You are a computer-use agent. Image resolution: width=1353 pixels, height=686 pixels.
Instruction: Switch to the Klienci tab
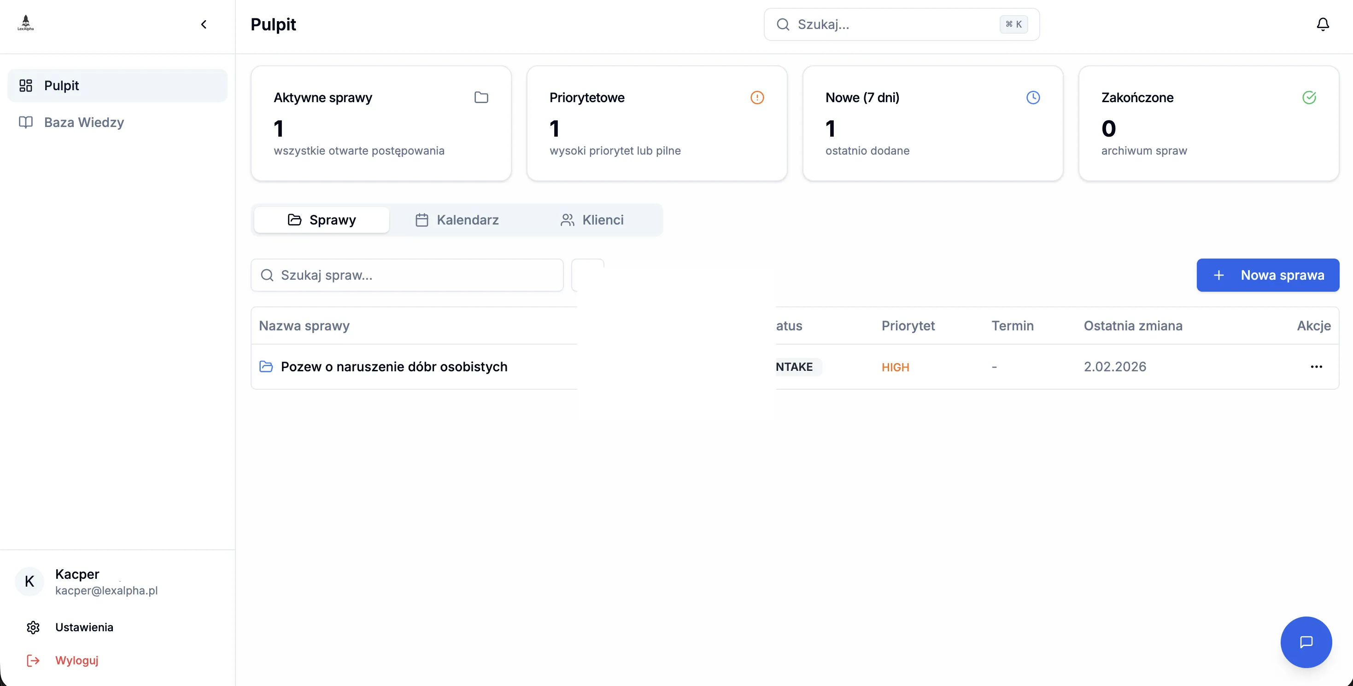tap(592, 220)
